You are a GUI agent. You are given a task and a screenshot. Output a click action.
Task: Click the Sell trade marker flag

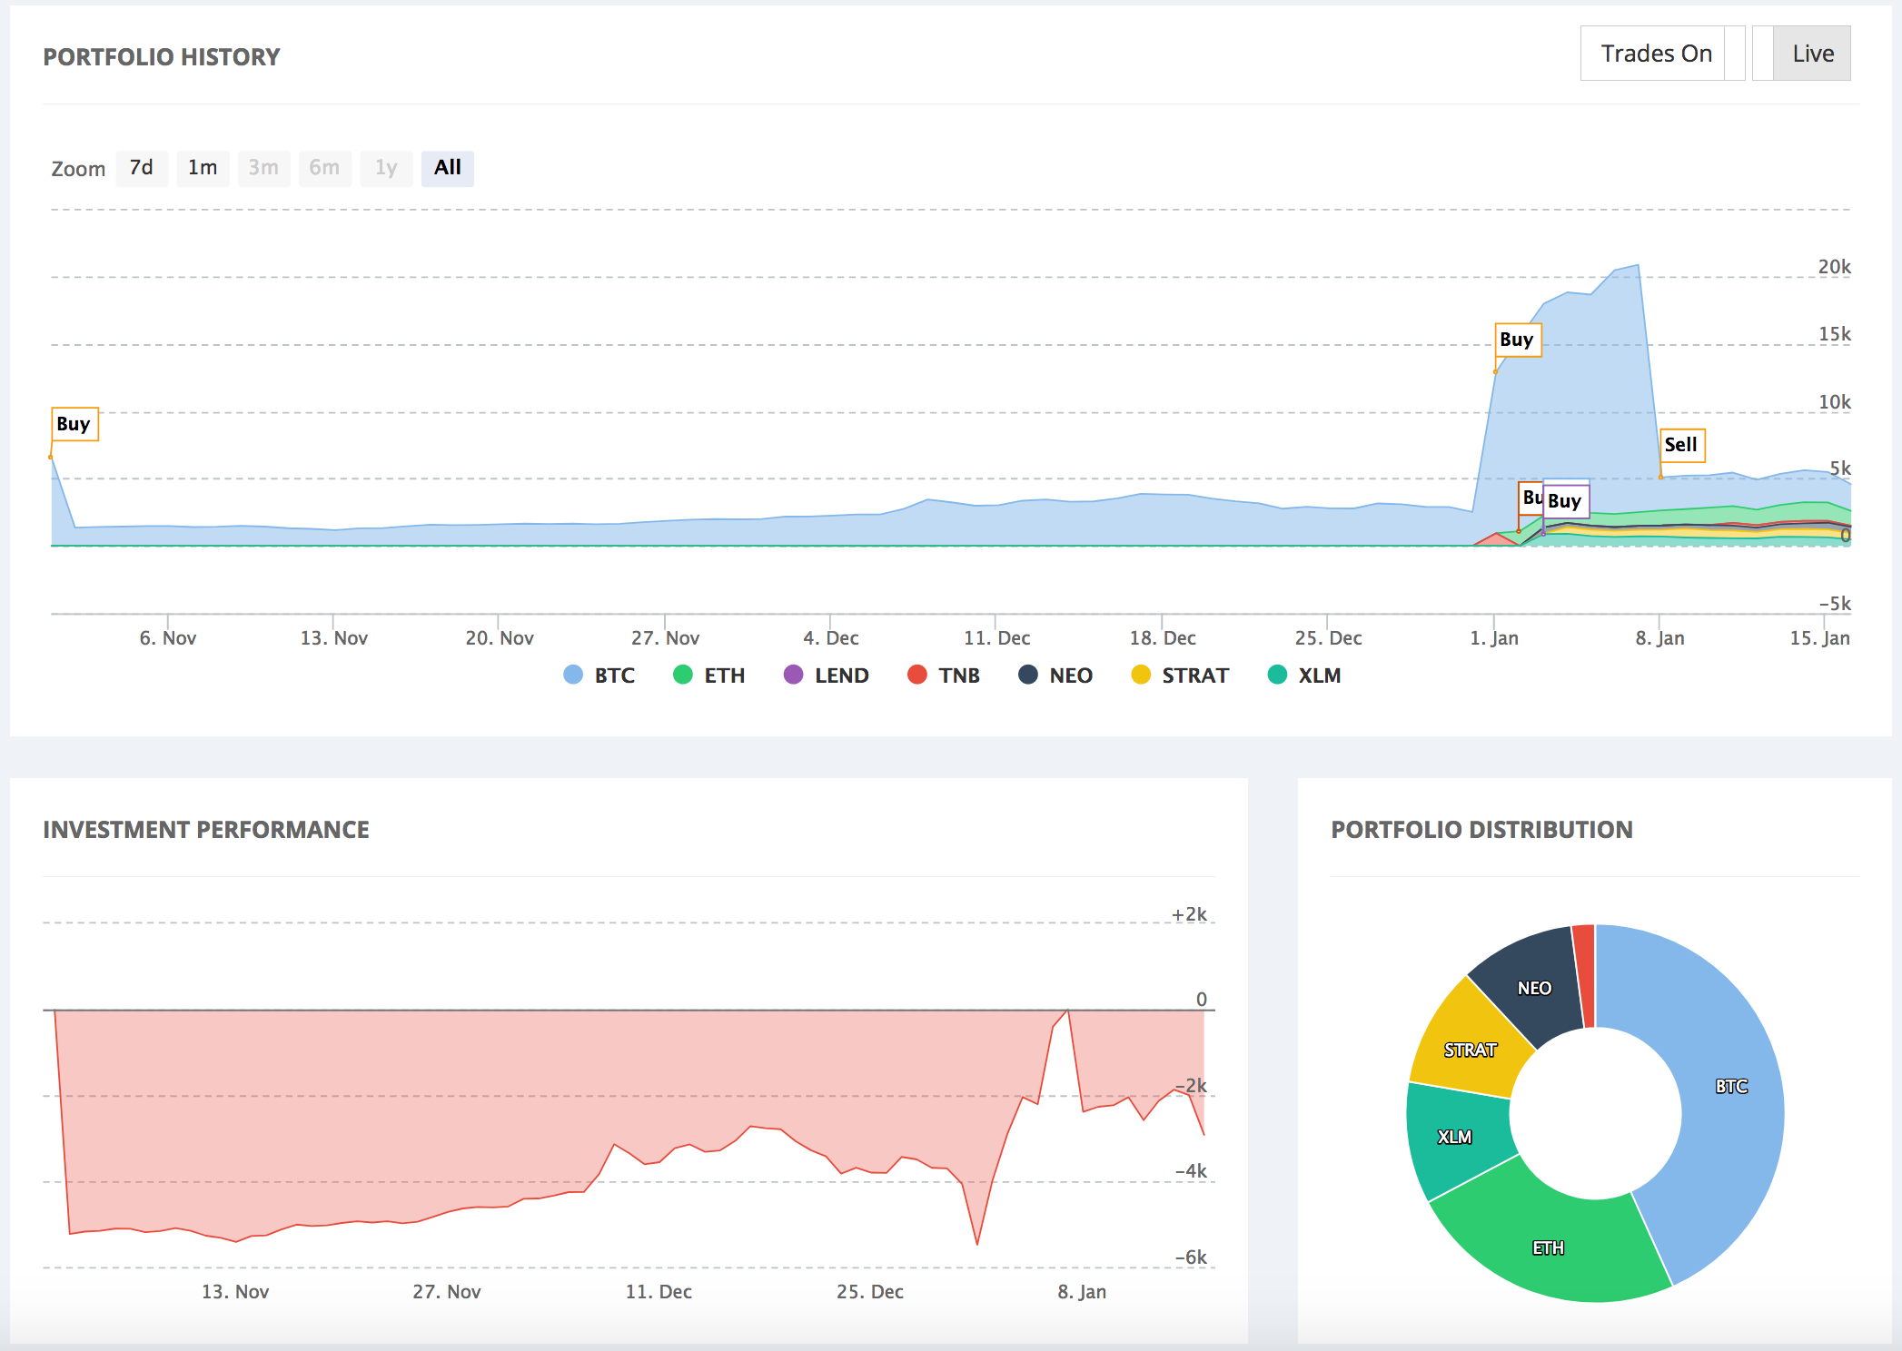click(1681, 445)
